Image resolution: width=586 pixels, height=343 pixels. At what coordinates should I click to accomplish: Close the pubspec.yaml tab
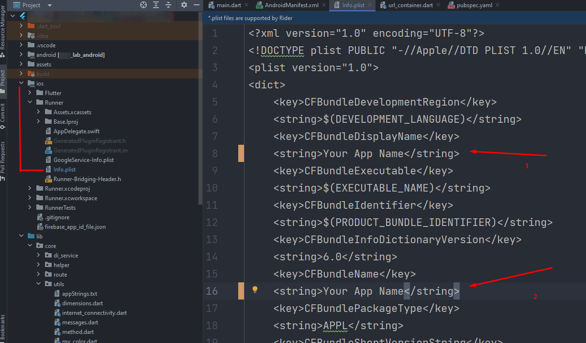coord(498,5)
